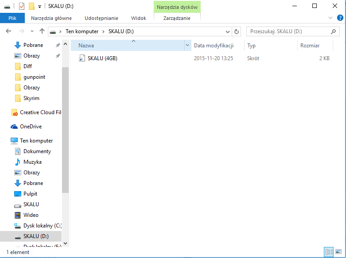Open the Plik menu
The width and height of the screenshot is (346, 258).
12,18
